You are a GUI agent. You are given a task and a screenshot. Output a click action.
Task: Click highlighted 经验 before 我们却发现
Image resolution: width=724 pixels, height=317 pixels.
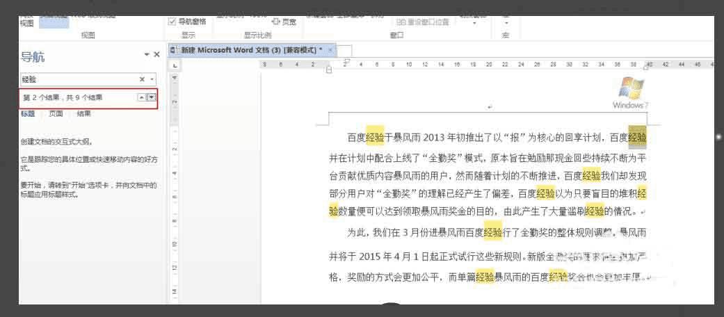pyautogui.click(x=591, y=175)
